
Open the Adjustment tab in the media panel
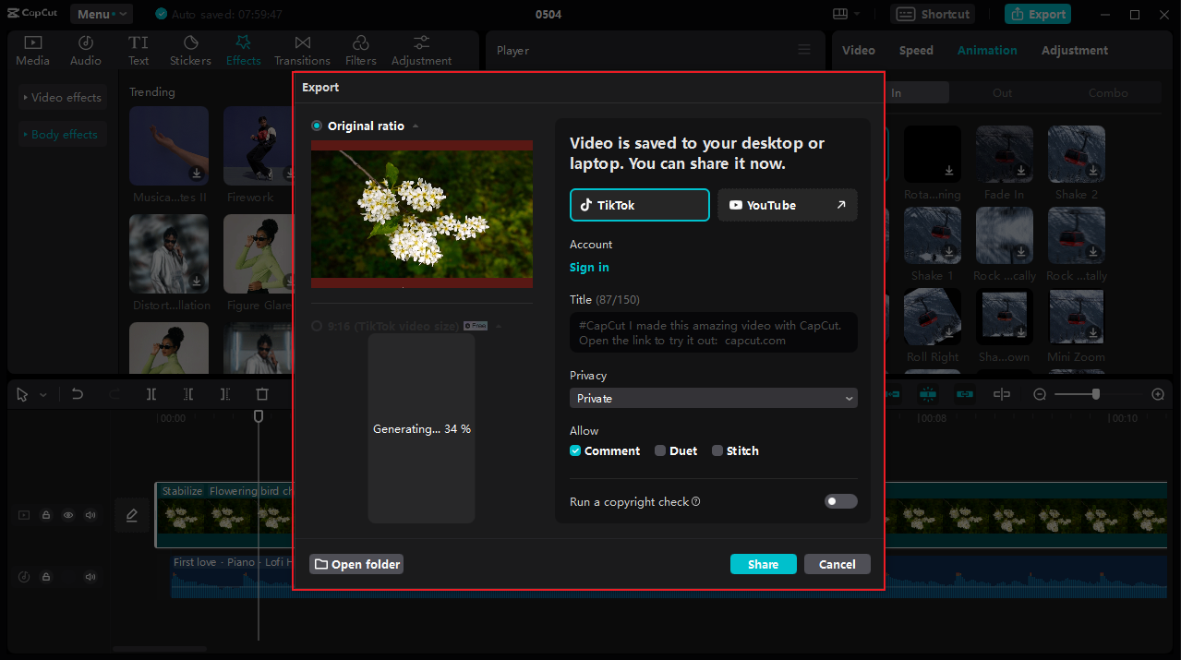coord(421,51)
